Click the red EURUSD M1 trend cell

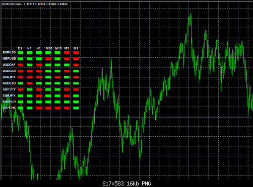[76, 53]
